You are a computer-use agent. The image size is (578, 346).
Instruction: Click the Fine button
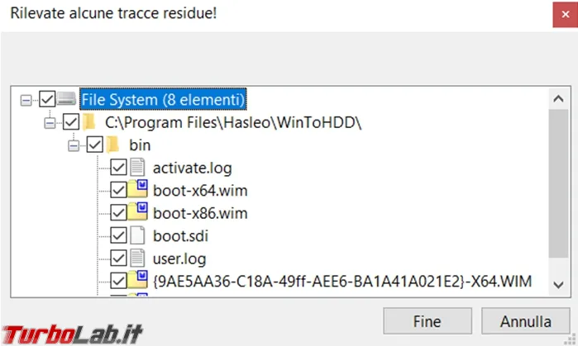coord(428,321)
